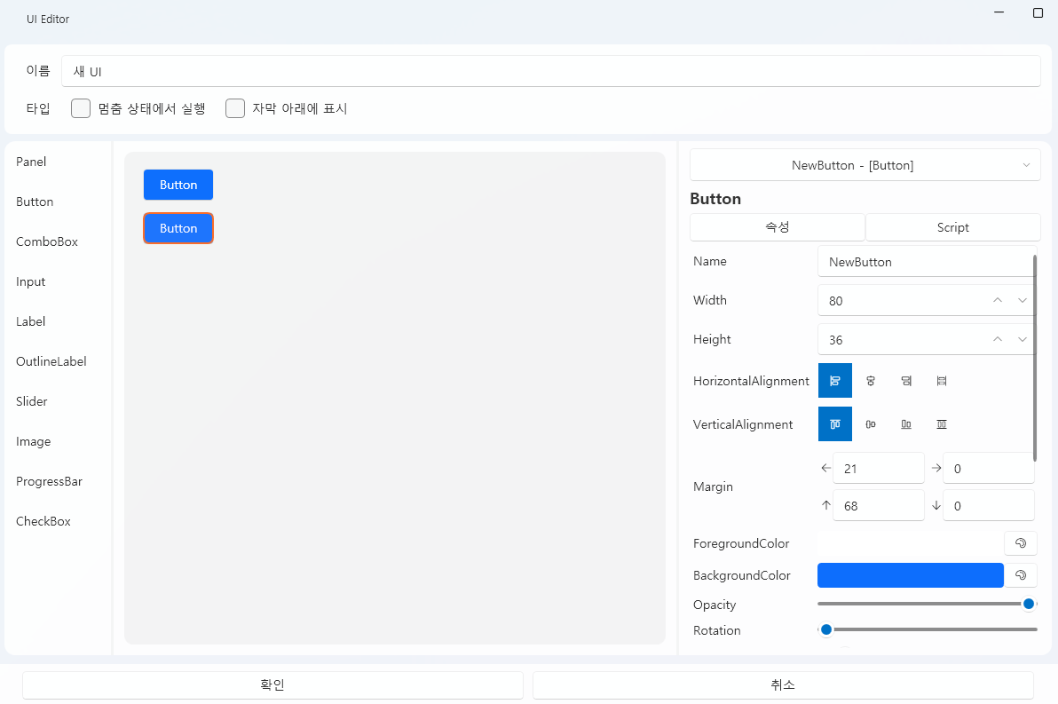Open the Script tab

[952, 227]
